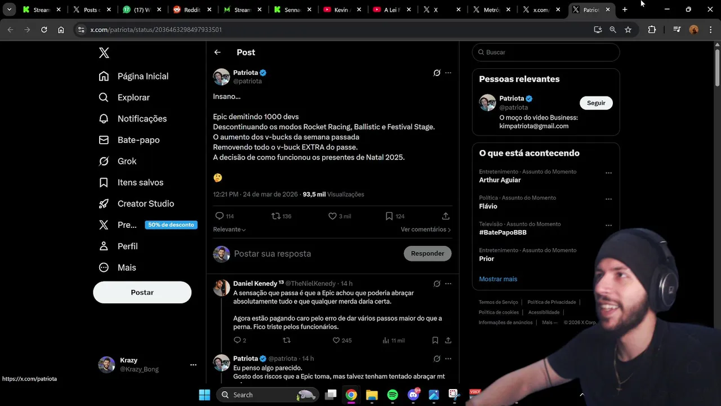Open options for Flávio trend
The image size is (721, 406).
click(x=608, y=199)
